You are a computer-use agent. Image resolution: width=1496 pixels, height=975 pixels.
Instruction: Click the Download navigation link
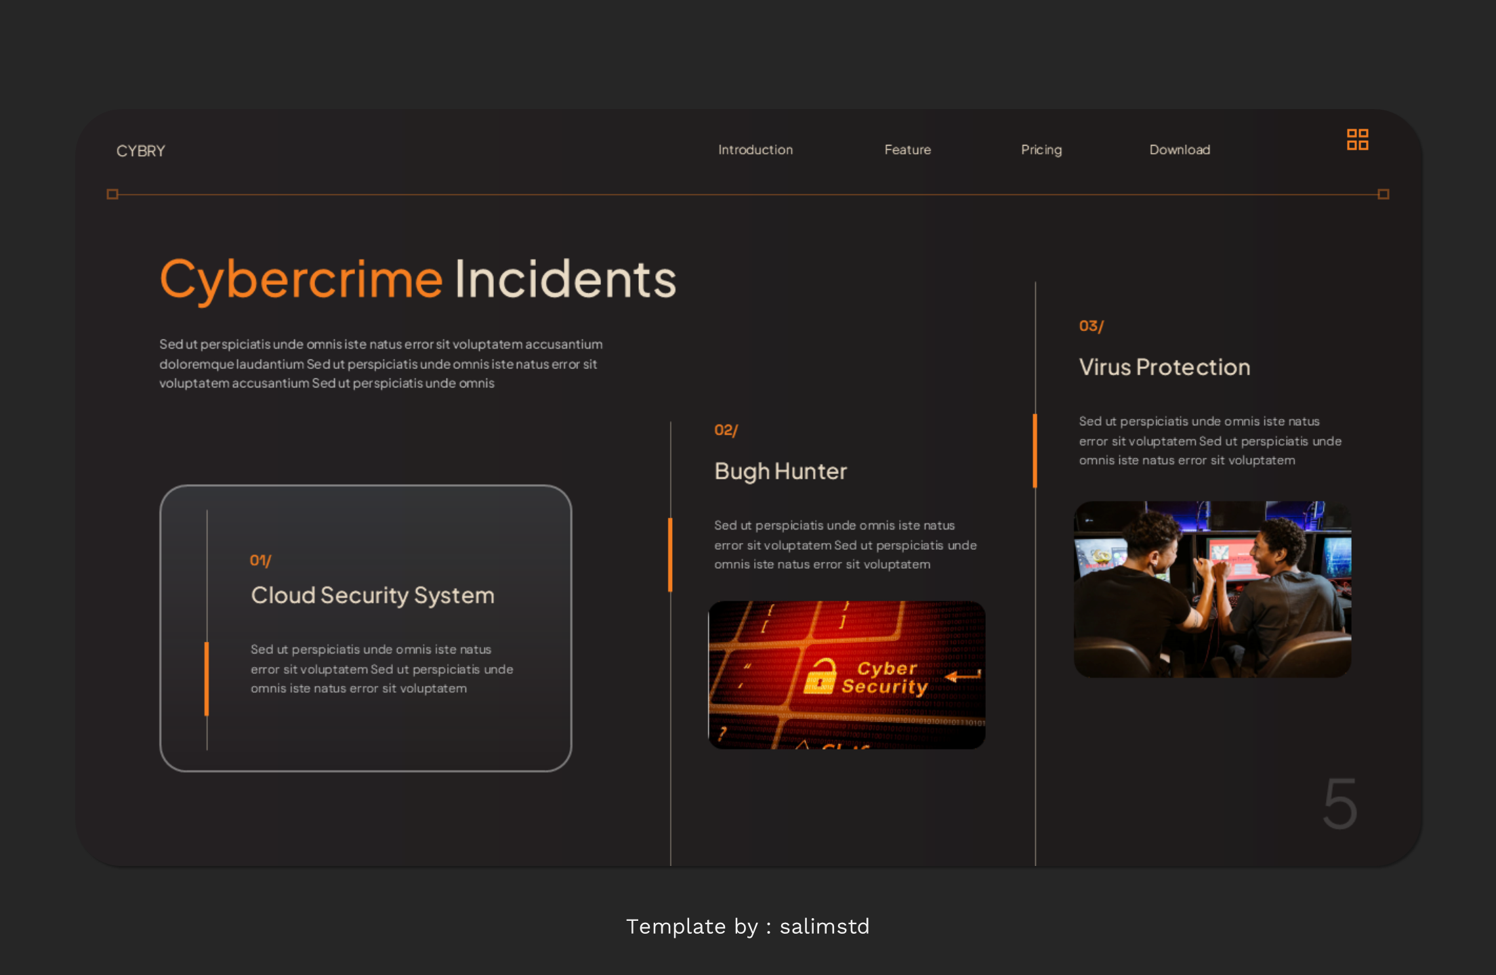[x=1180, y=150]
